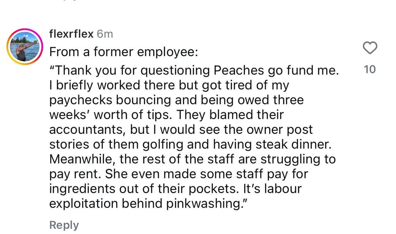
Task: Reply to flexrflex's comment
Action: 64,225
